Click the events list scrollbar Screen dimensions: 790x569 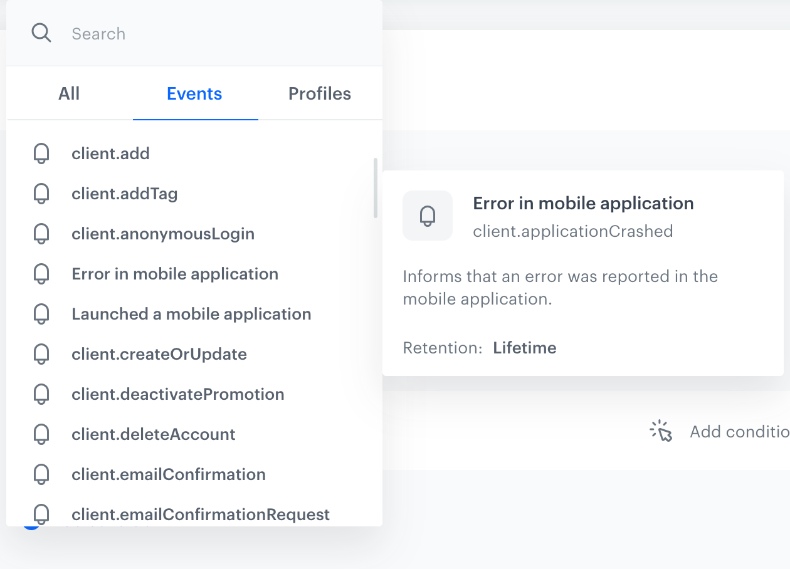[x=376, y=188]
